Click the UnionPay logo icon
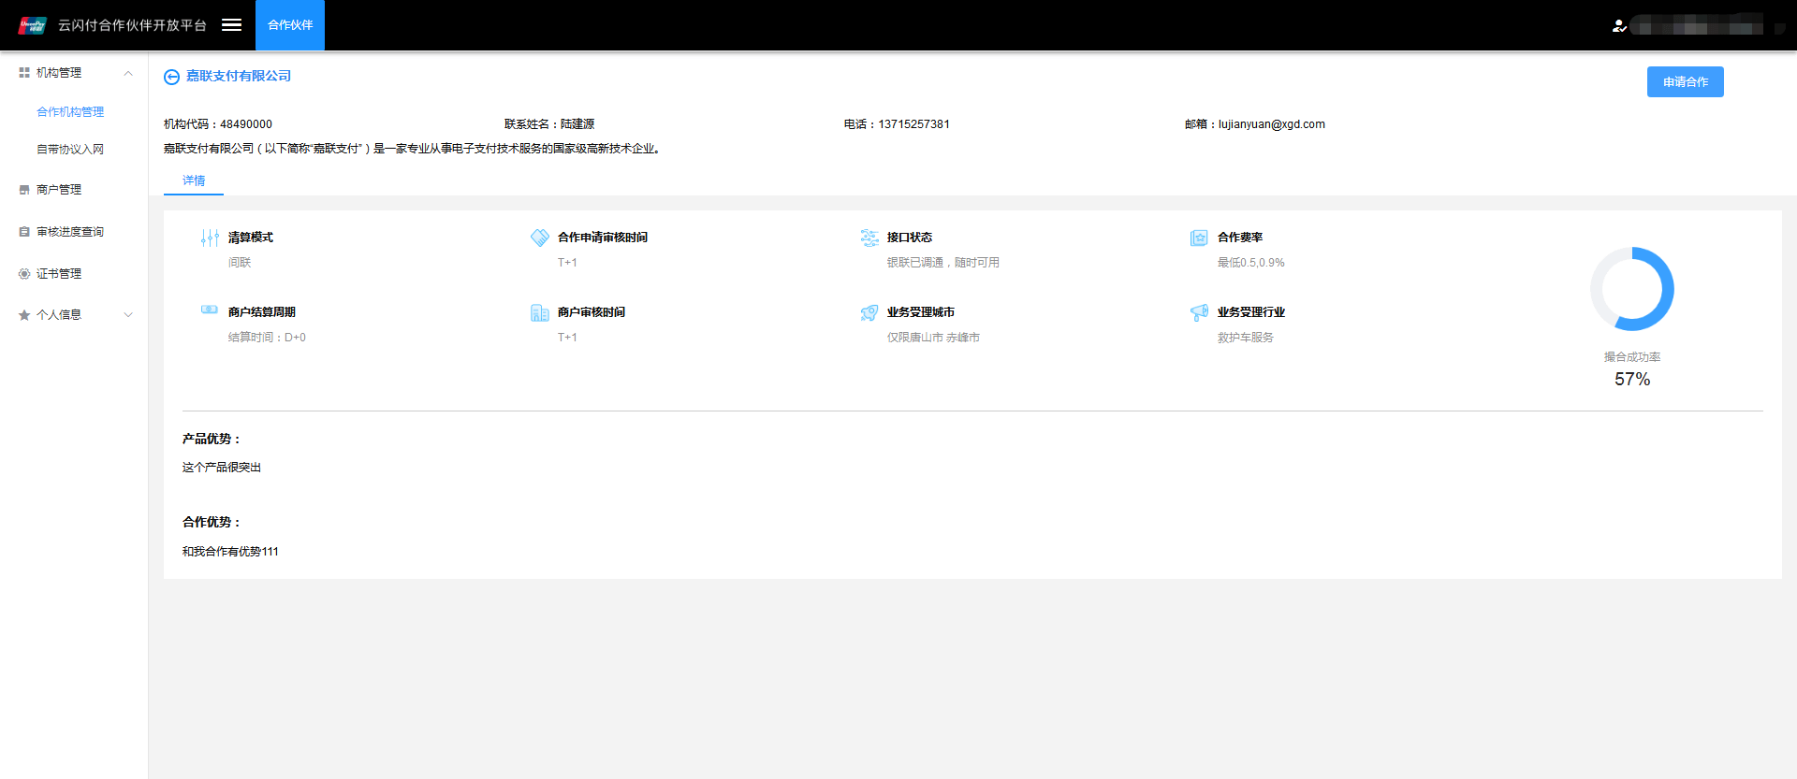The image size is (1797, 779). click(x=32, y=25)
